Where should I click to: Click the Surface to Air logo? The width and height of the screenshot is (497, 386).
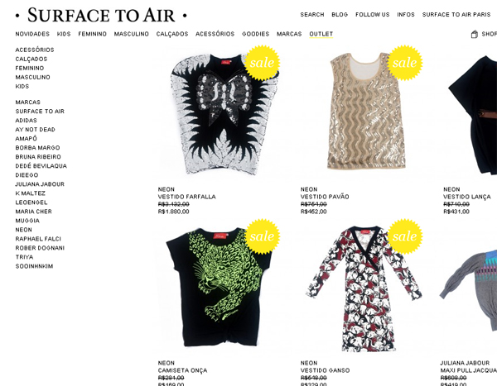101,15
